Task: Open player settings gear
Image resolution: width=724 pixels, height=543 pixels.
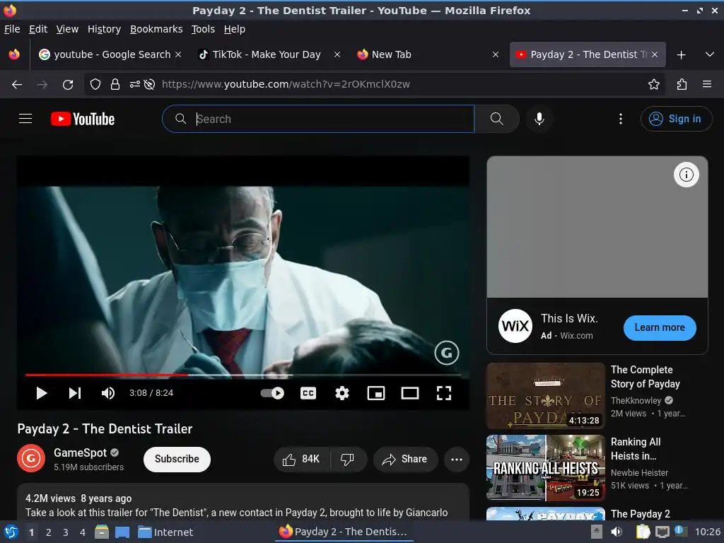Action: 341,393
